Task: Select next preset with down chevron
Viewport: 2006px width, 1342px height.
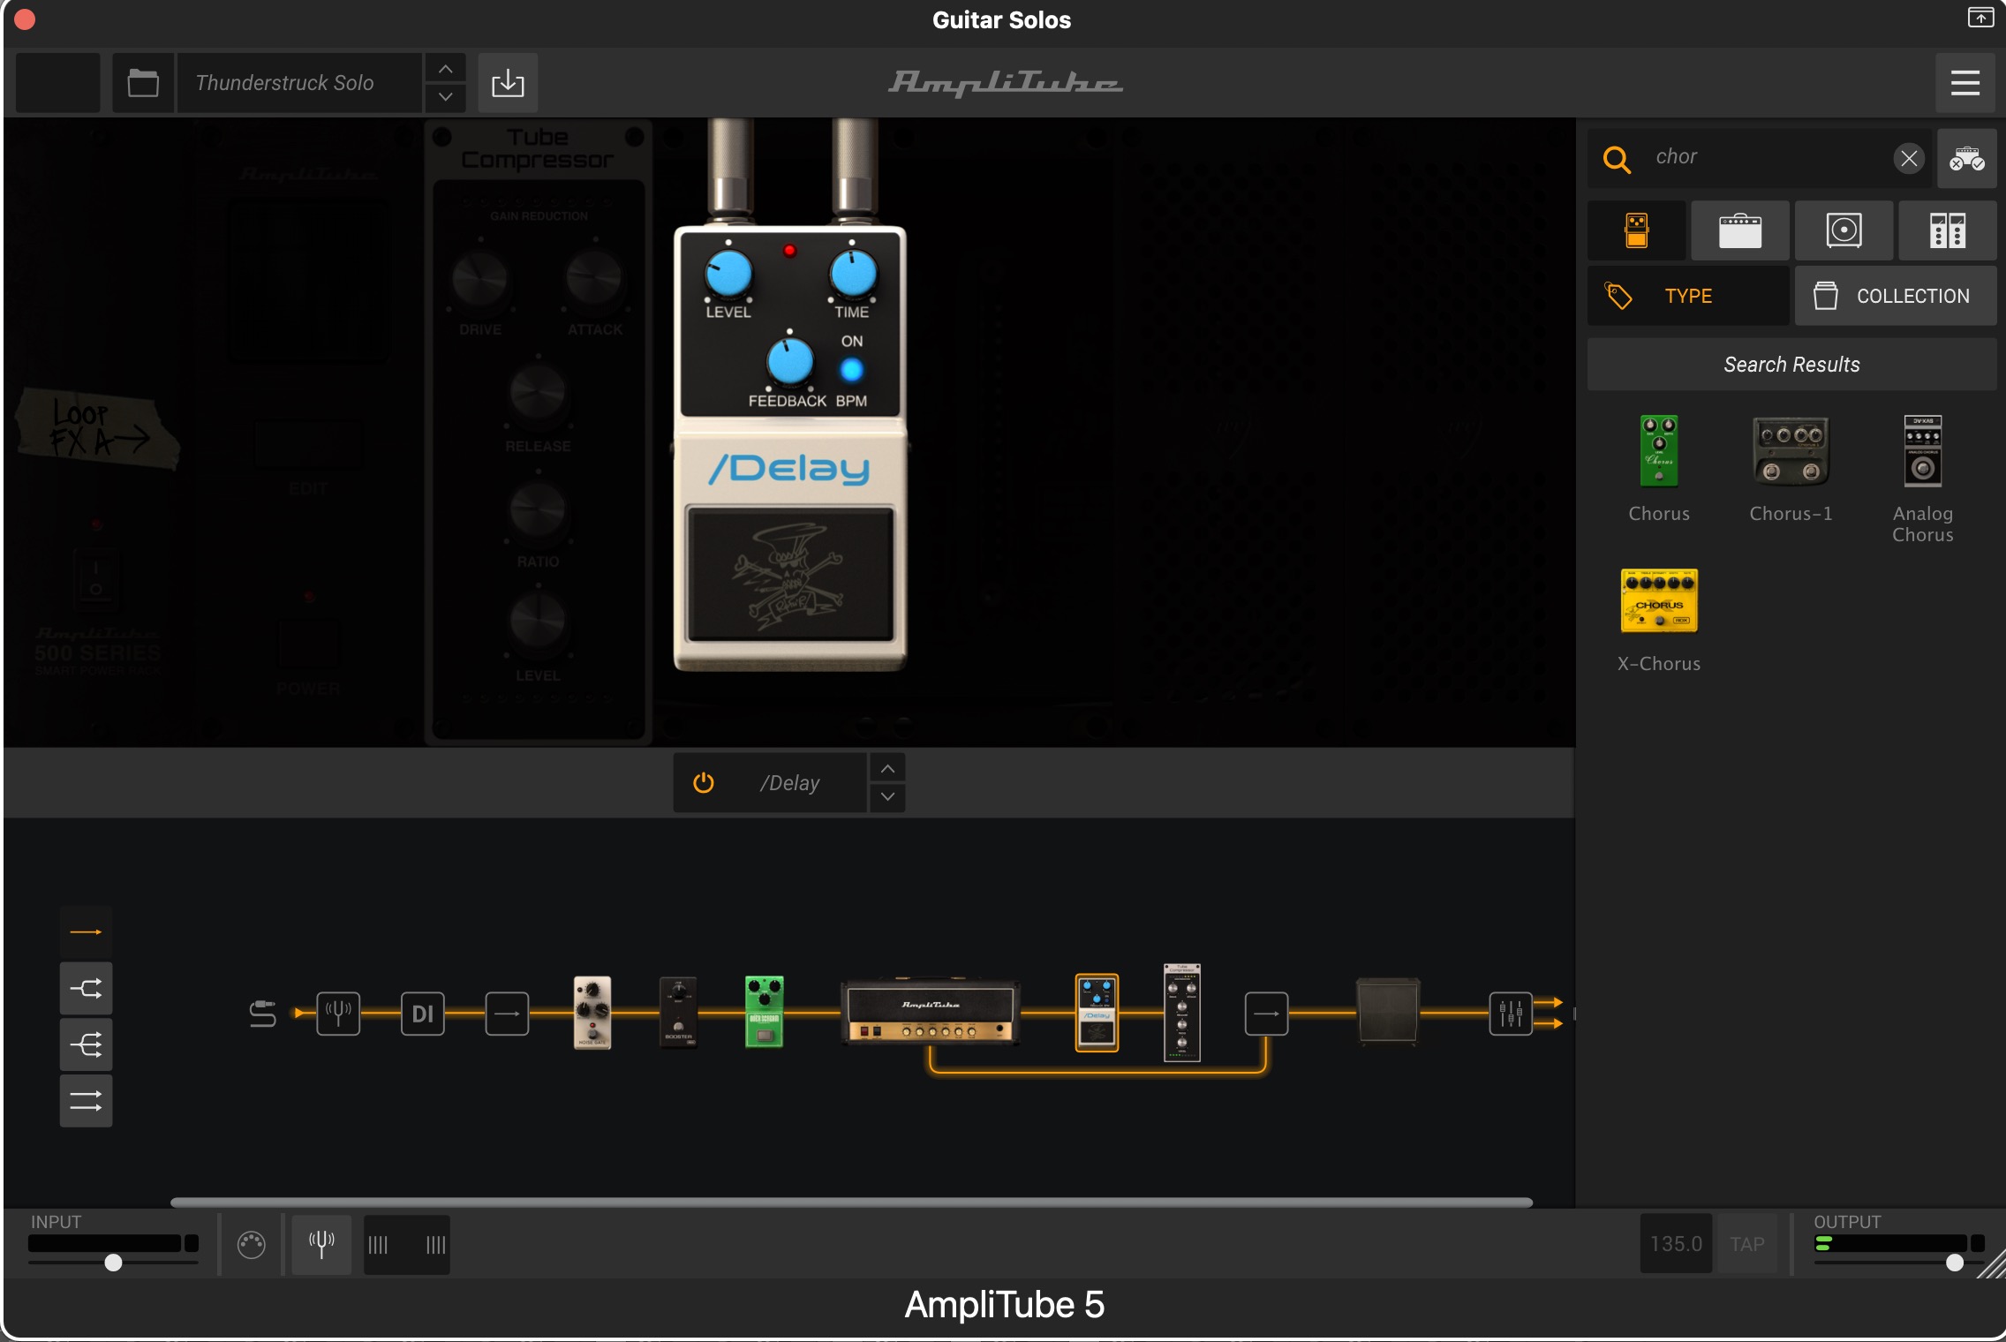Action: coord(446,97)
